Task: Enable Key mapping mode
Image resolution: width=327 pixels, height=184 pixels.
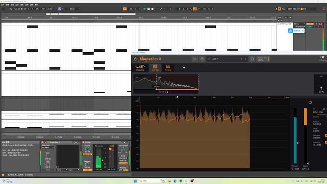Action: (x=283, y=9)
